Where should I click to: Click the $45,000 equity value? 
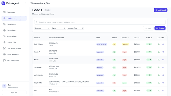pos(137,44)
